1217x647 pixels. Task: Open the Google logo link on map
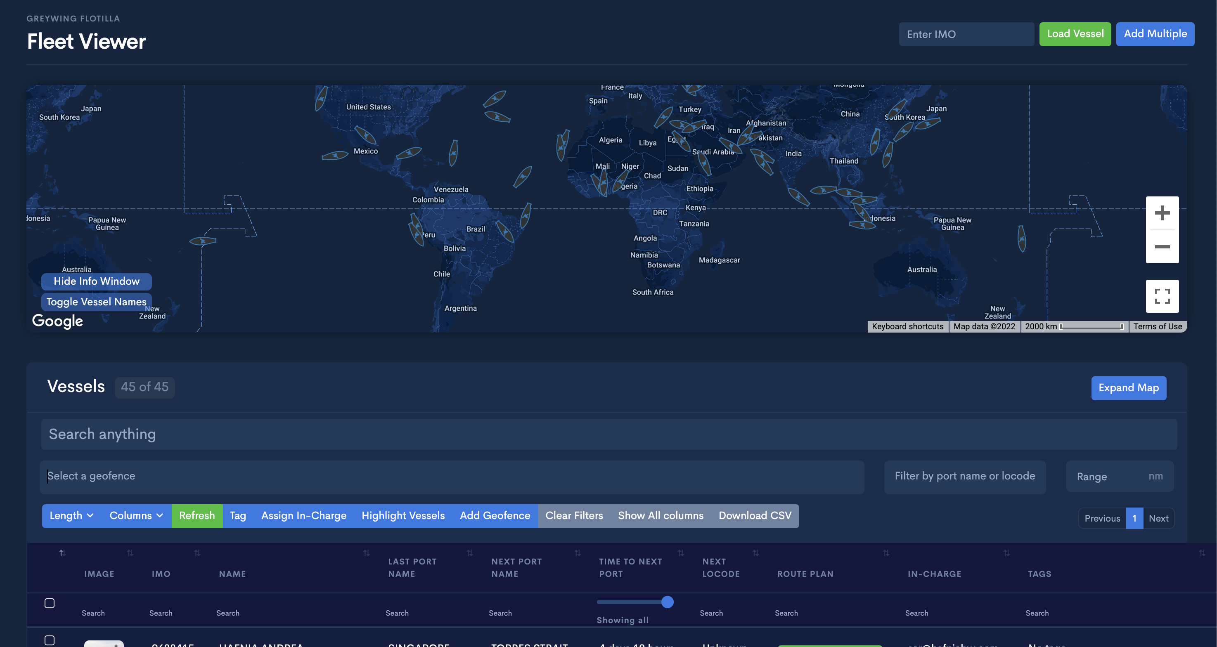point(57,321)
